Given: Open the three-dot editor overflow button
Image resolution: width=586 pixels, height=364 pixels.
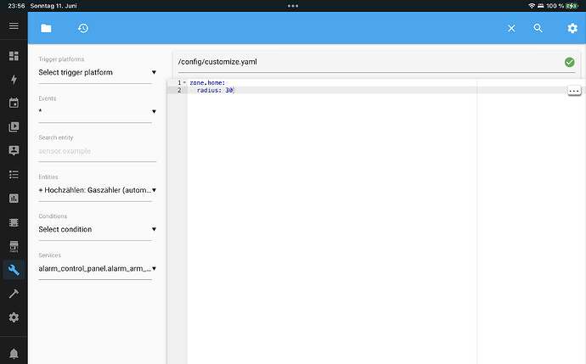Looking at the screenshot, I should pyautogui.click(x=574, y=91).
